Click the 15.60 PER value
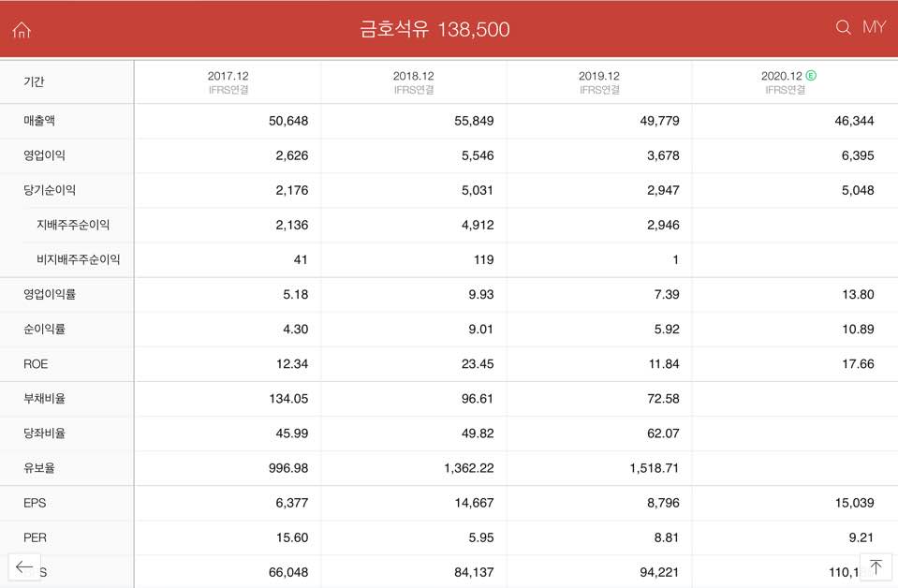This screenshot has width=898, height=588. pos(292,537)
